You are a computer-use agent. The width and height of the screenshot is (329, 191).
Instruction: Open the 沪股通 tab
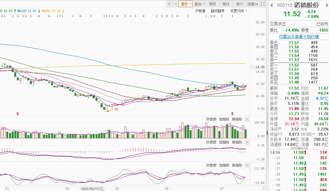[200, 11]
